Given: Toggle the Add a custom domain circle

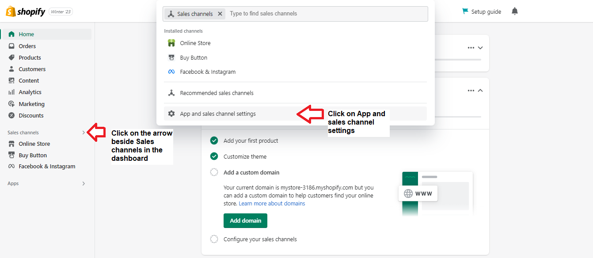Looking at the screenshot, I should pos(214,172).
